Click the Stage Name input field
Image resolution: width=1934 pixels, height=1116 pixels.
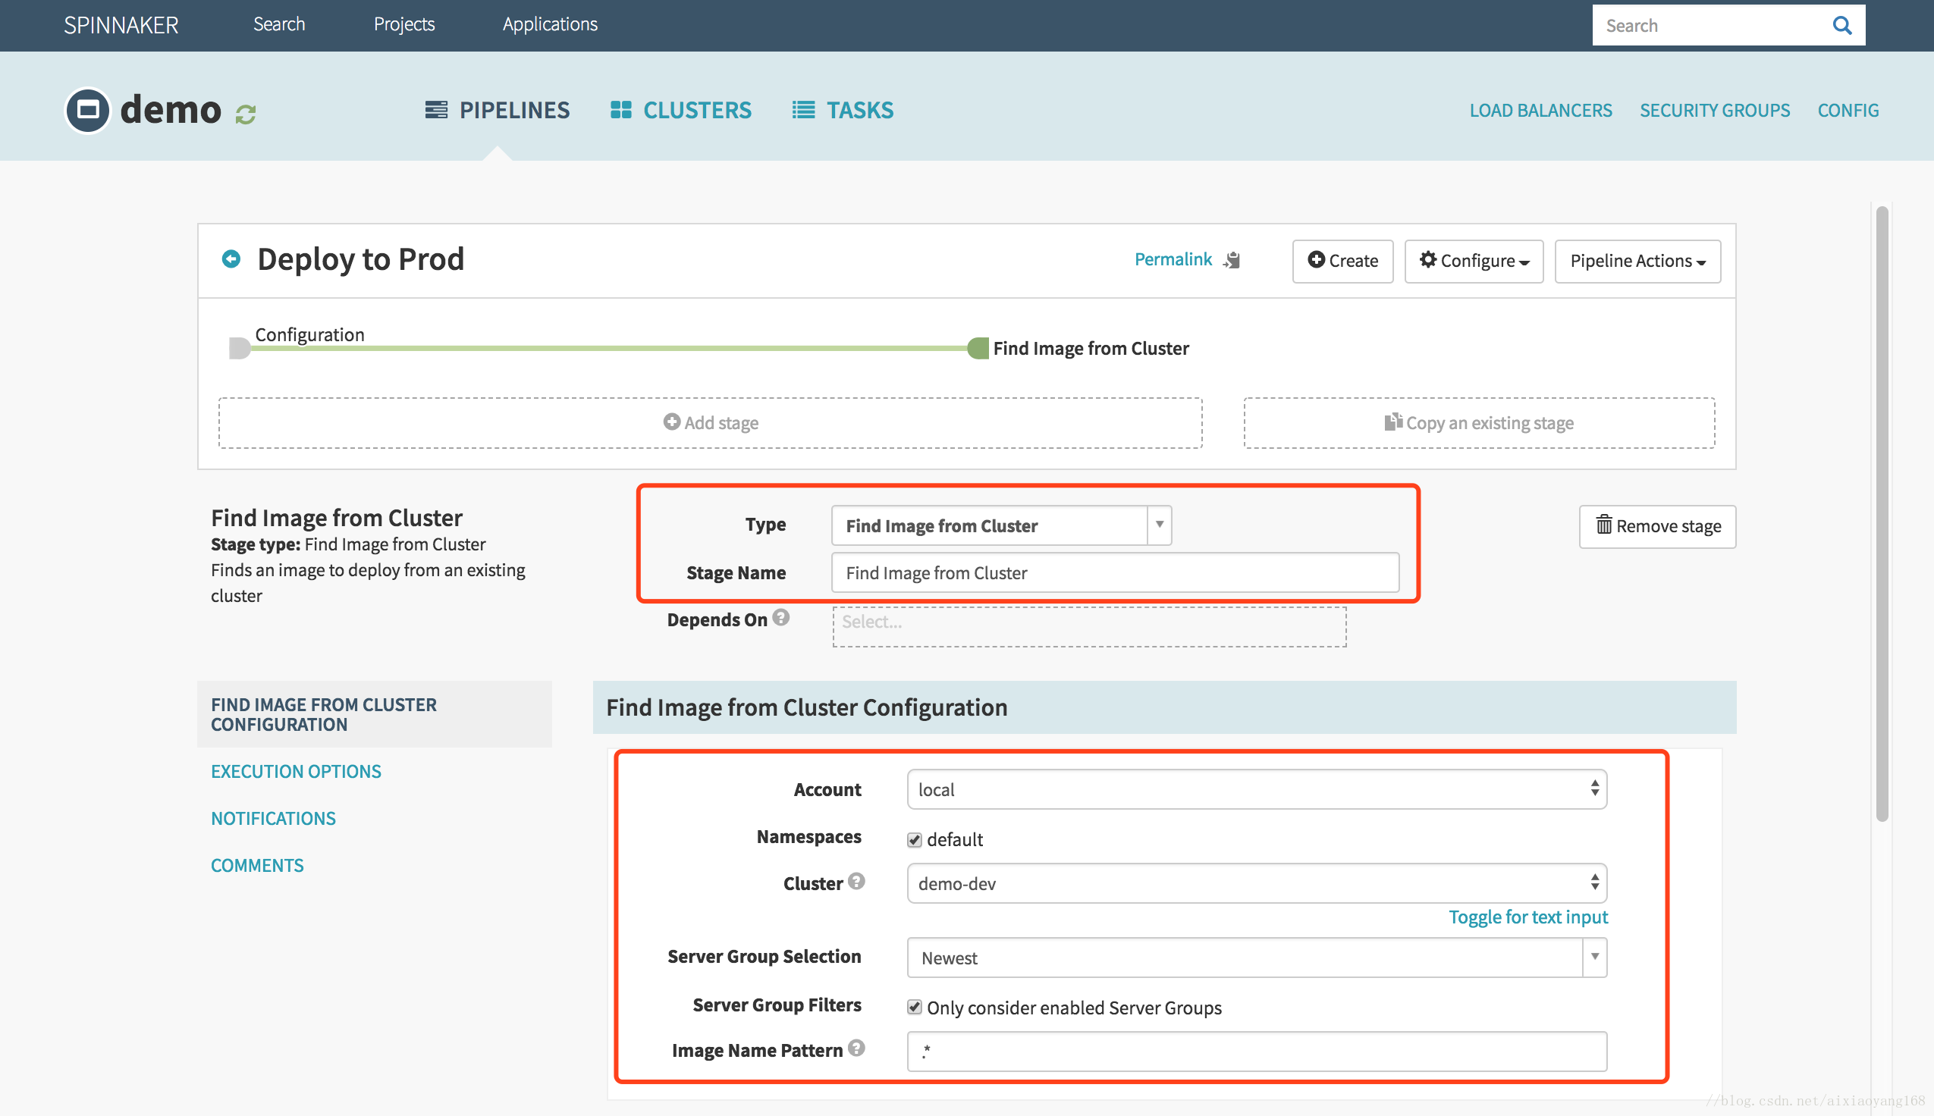coord(1115,572)
